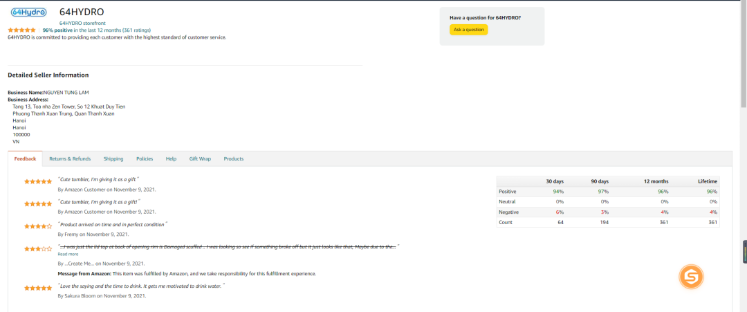Expand review with Read more link

68,255
